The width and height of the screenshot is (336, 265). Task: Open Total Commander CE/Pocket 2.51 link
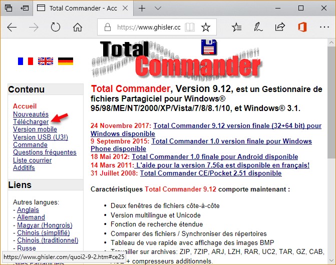[x=211, y=173]
